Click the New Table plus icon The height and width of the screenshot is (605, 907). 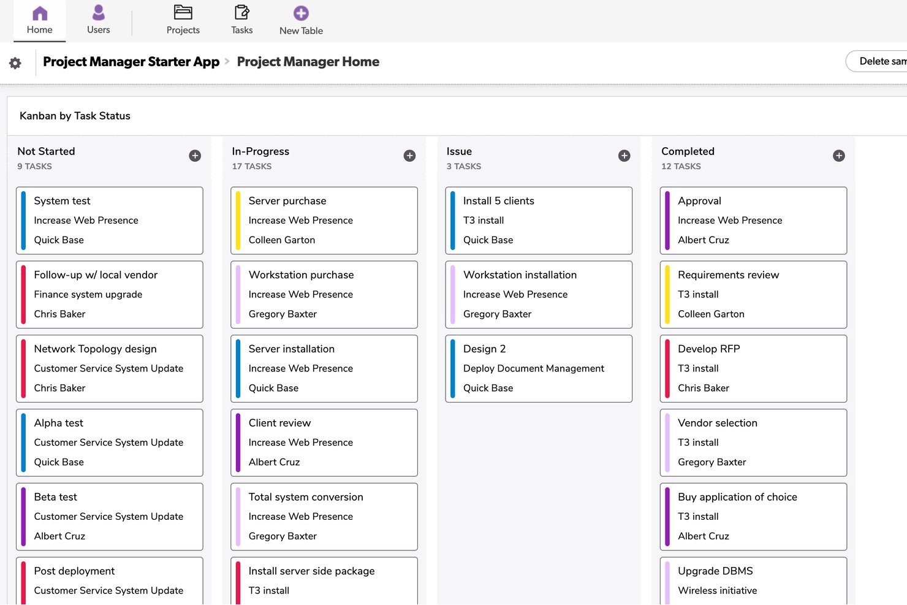(x=301, y=13)
